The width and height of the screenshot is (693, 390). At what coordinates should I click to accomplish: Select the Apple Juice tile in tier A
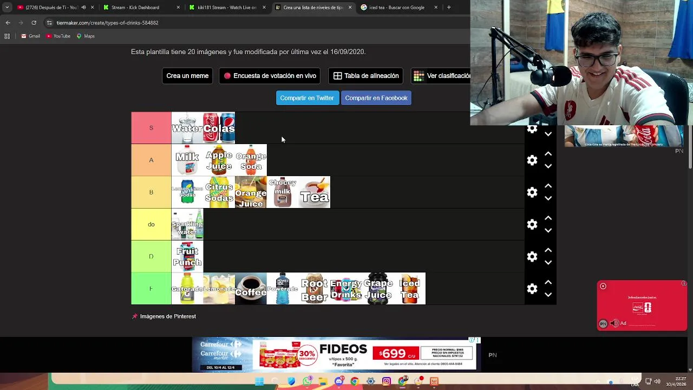(x=219, y=160)
